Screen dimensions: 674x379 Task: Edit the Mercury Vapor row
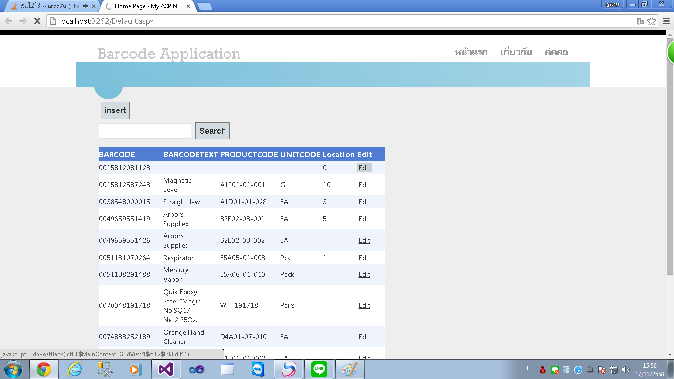point(364,274)
